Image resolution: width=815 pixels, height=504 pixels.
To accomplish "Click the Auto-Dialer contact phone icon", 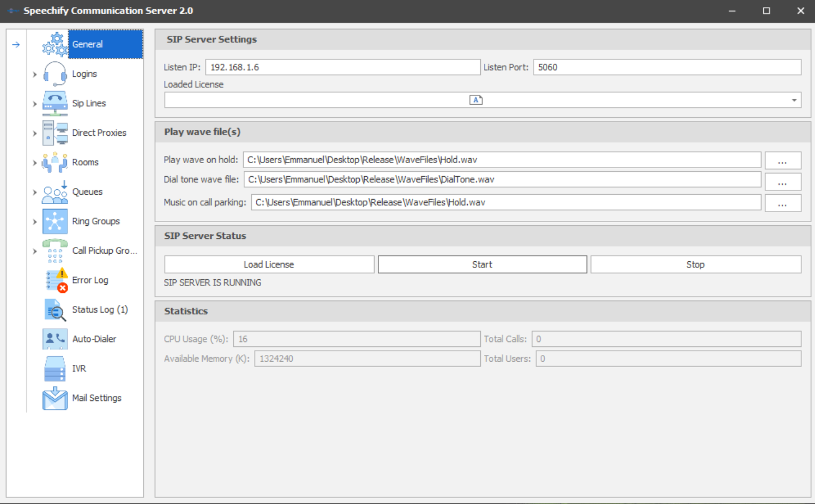I will click(55, 339).
